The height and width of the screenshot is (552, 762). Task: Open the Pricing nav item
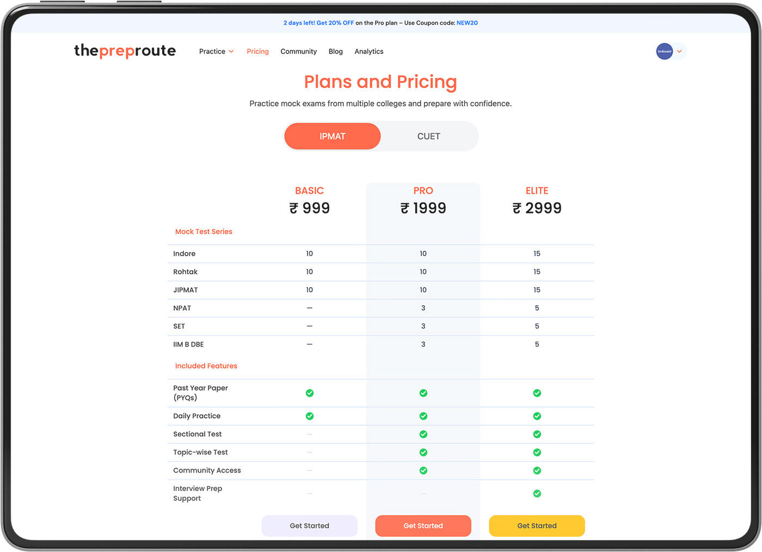pyautogui.click(x=257, y=51)
